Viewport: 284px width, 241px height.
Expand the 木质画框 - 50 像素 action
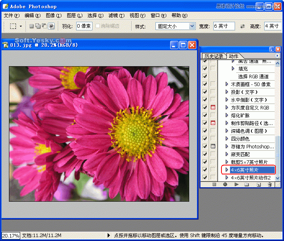[227, 84]
